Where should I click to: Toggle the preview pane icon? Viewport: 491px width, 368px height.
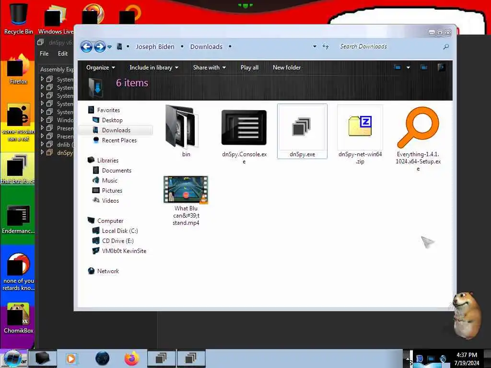pyautogui.click(x=424, y=67)
